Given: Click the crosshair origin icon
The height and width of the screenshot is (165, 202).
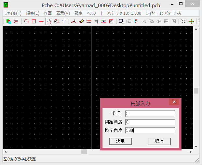Looking at the screenshot, I should [x=191, y=21].
